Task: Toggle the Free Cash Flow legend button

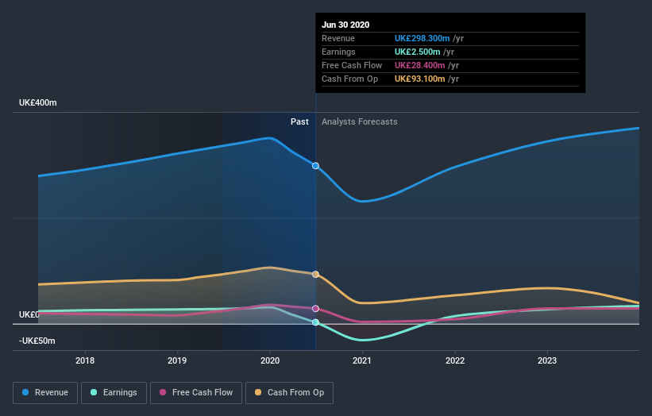Action: (x=196, y=393)
